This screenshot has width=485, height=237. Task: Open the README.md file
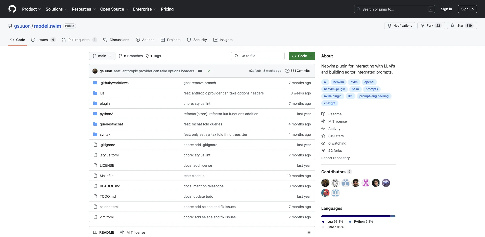[x=110, y=186]
